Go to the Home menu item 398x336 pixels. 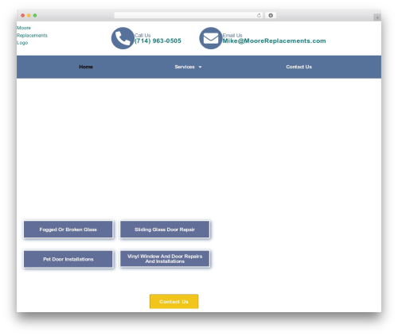point(86,67)
